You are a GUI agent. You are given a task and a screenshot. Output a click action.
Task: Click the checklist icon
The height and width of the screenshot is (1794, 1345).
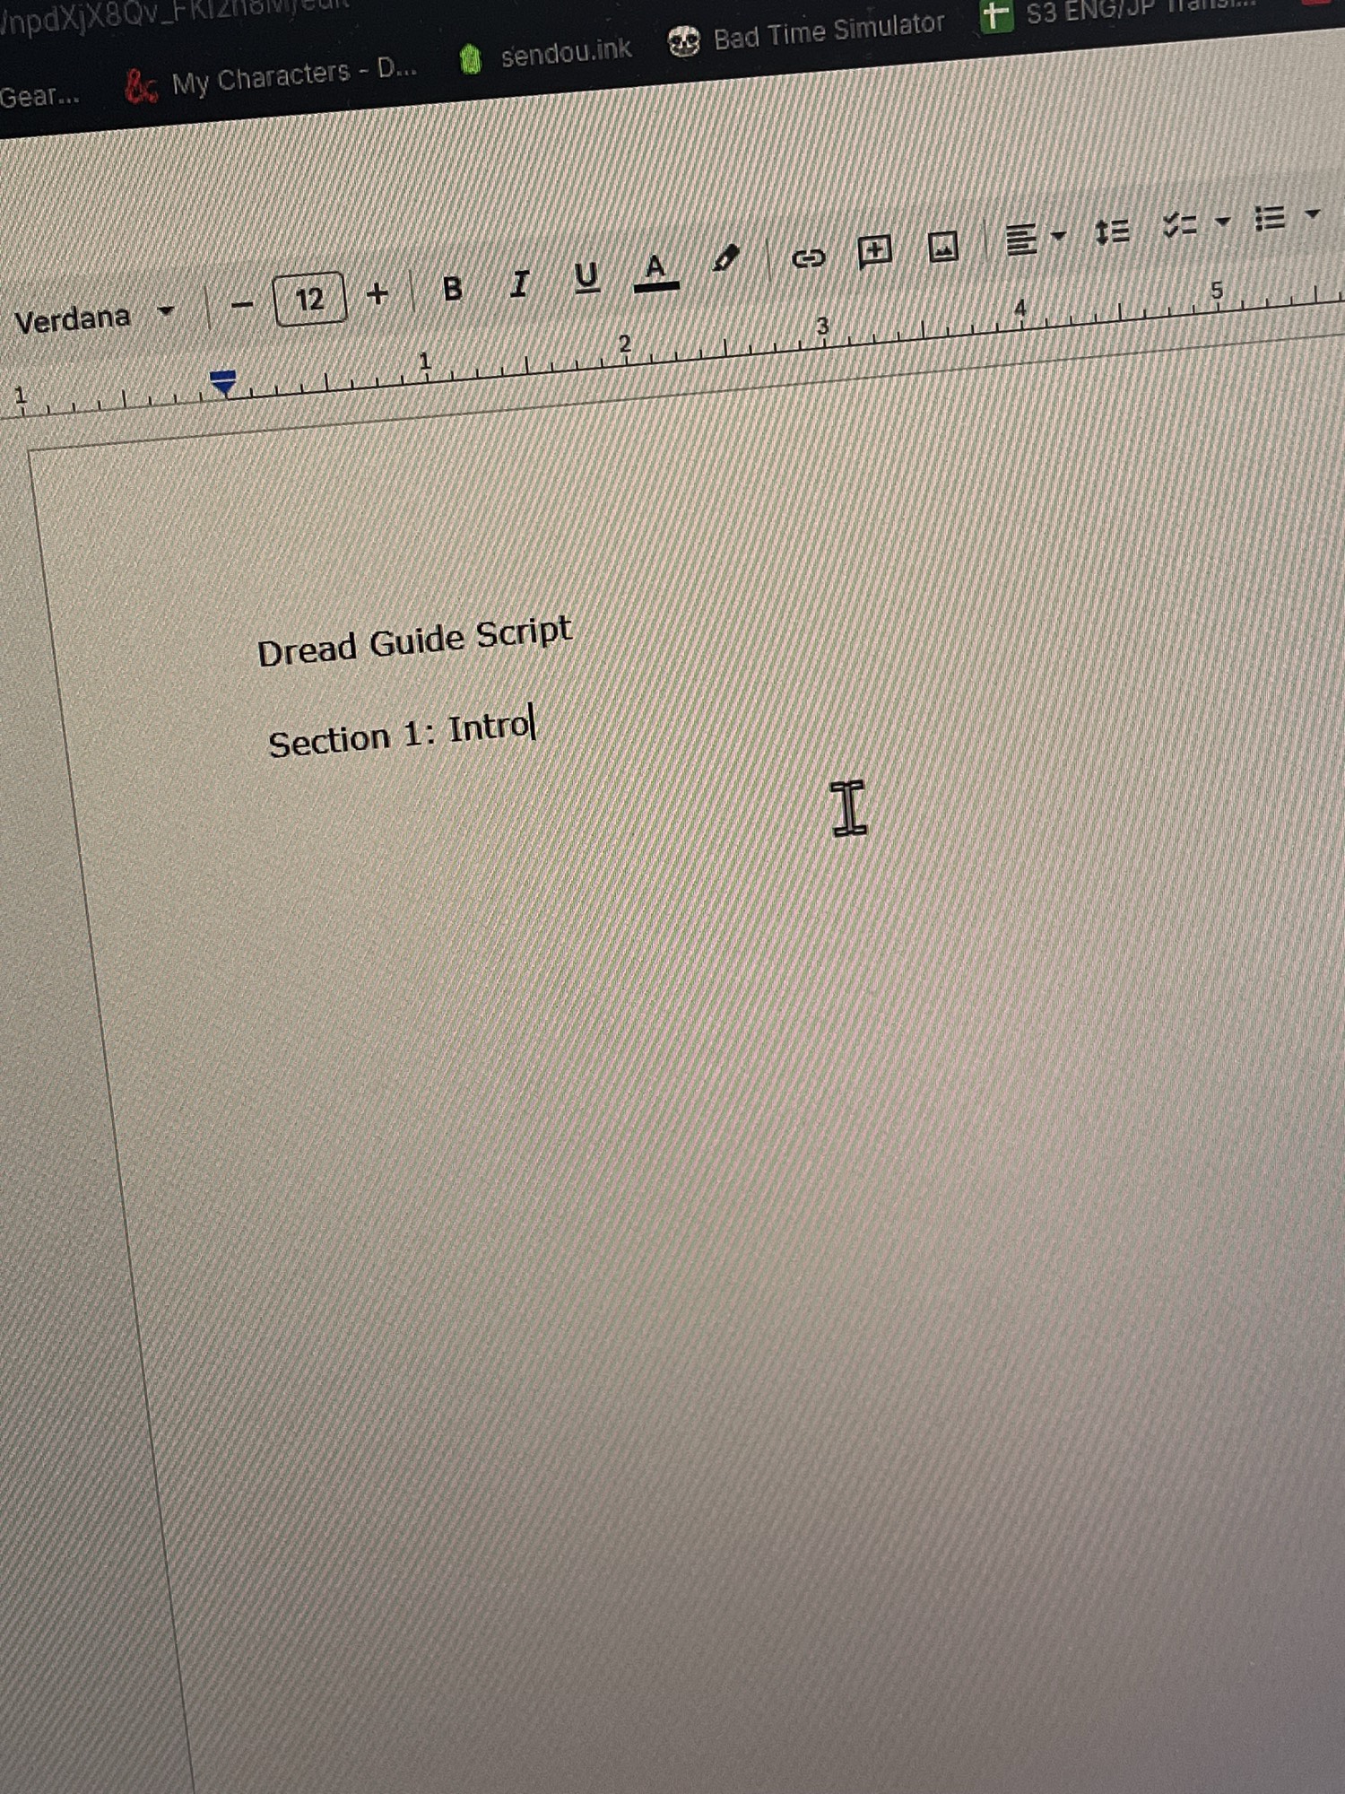pyautogui.click(x=1179, y=224)
